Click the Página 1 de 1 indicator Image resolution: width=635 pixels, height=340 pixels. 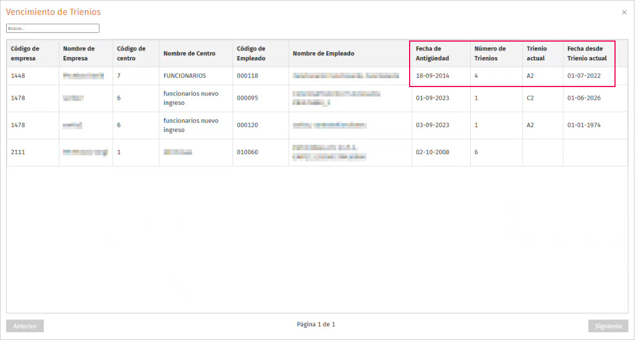coord(316,324)
